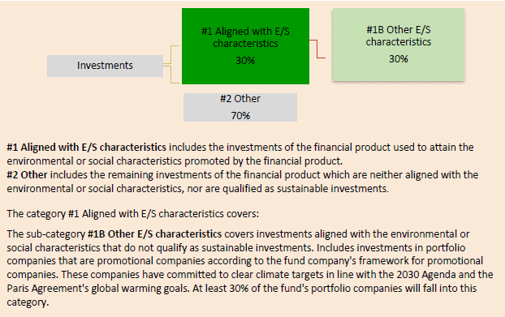
Task: Click 'The category #1 Aligned with E/S characteristics covers:' line
Action: (132, 213)
